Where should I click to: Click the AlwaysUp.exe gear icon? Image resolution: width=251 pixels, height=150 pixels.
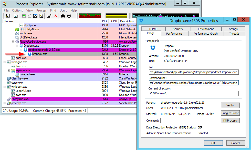(x=9, y=99)
